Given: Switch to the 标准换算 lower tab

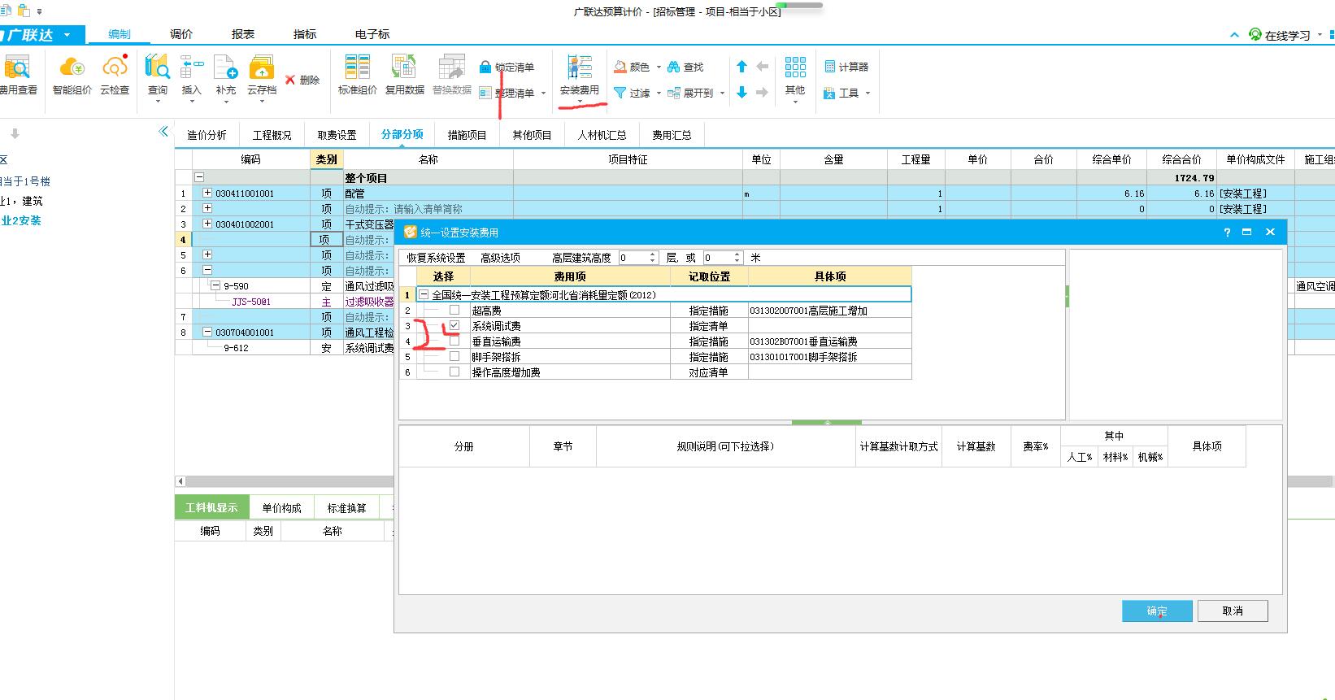Looking at the screenshot, I should [x=347, y=508].
